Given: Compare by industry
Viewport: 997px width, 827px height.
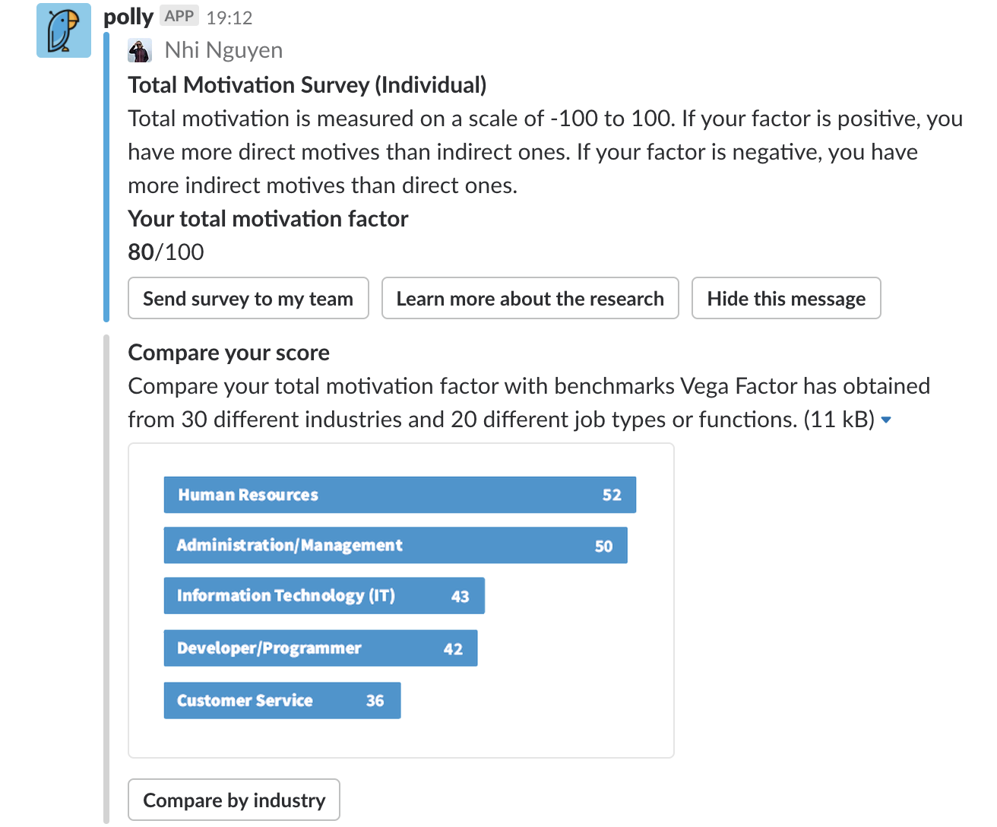Looking at the screenshot, I should coord(234,800).
